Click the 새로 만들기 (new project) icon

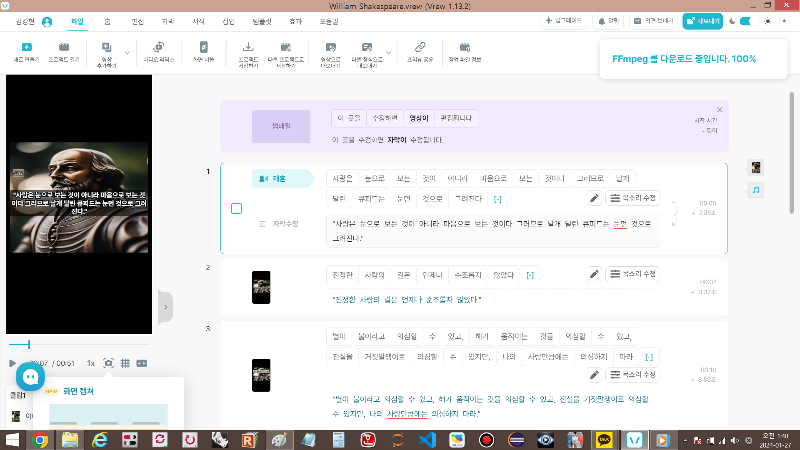pyautogui.click(x=26, y=47)
